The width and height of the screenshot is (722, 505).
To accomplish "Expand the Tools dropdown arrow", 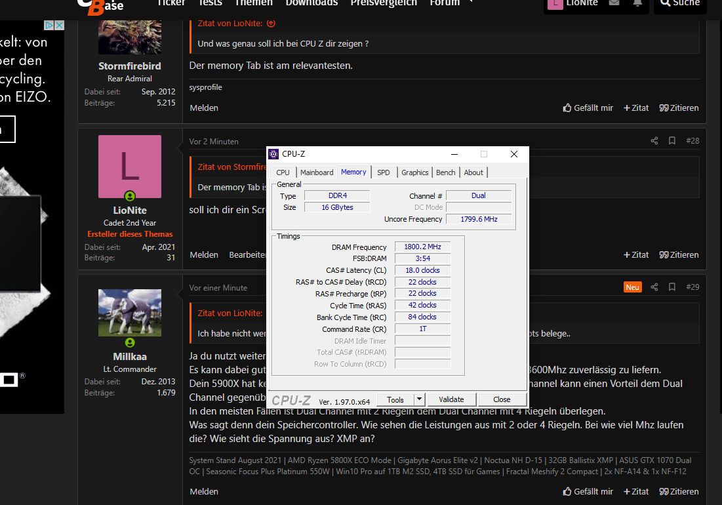I will click(x=419, y=399).
